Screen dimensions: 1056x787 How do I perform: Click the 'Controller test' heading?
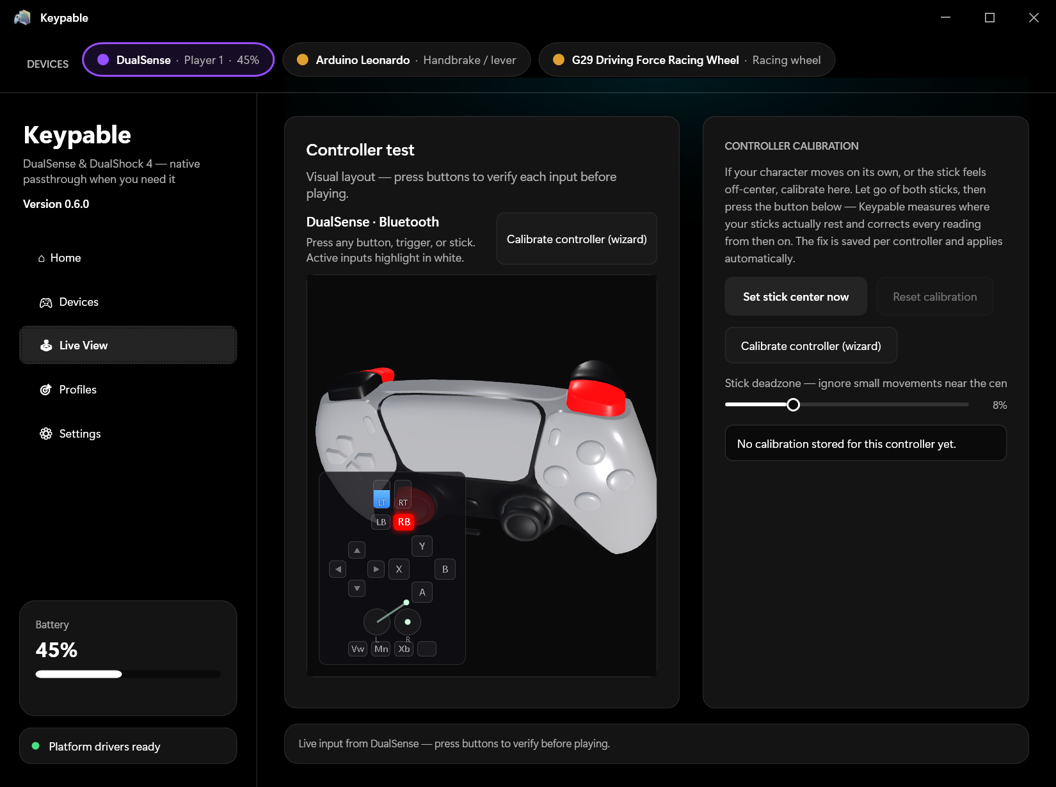coord(360,150)
